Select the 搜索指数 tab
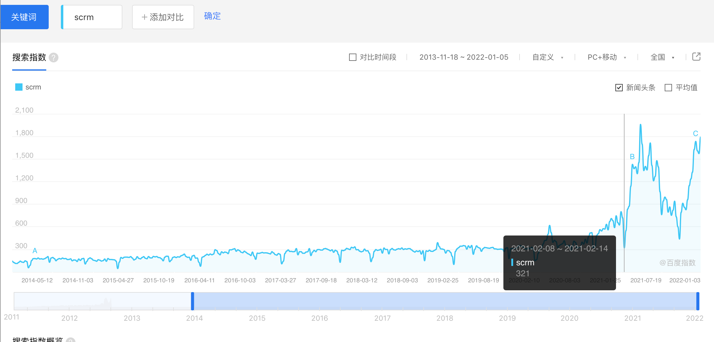This screenshot has height=342, width=714. [x=29, y=58]
